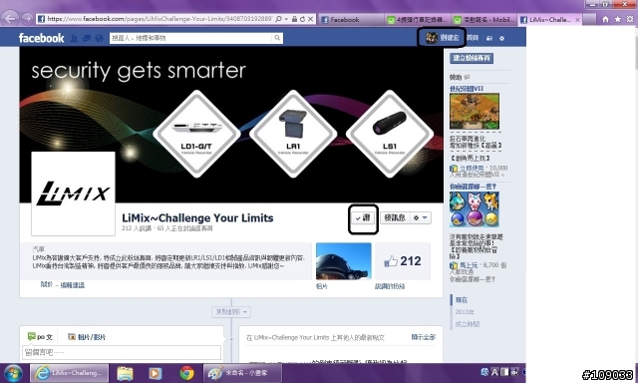
Task: Open privacy shortcuts lock icon
Action: click(x=489, y=38)
